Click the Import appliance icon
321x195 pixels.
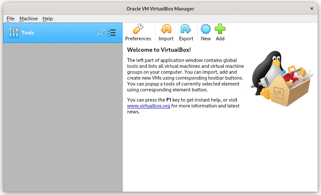(166, 29)
